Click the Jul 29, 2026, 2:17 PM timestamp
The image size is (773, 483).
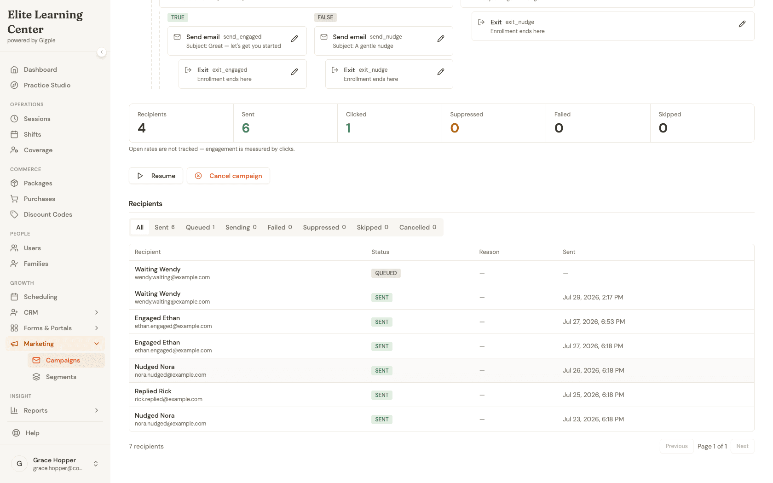593,297
